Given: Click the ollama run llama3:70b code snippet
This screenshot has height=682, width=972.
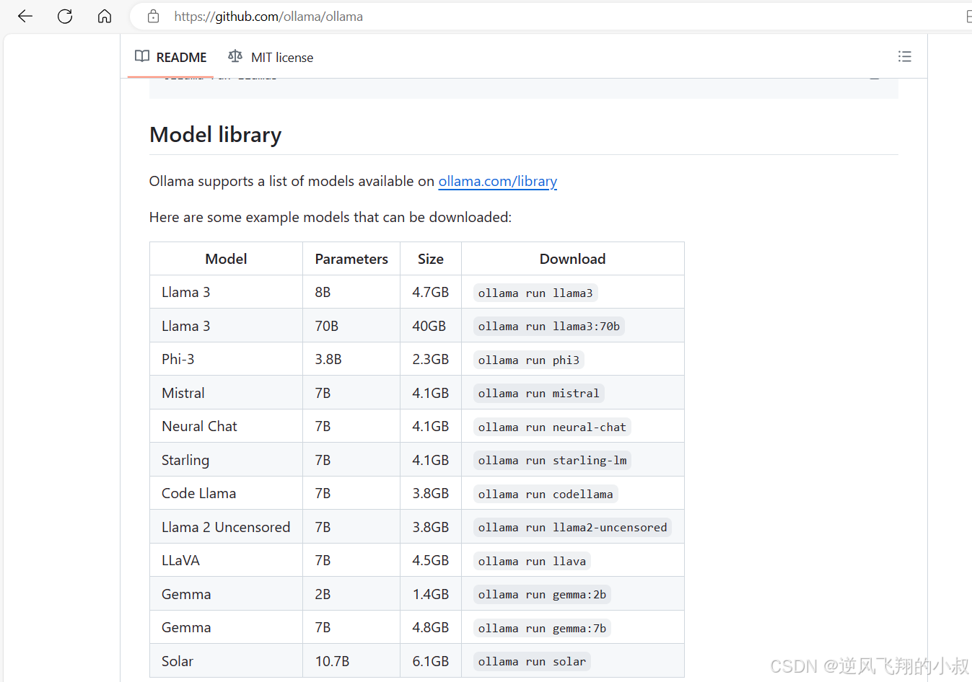Looking at the screenshot, I should pos(548,326).
